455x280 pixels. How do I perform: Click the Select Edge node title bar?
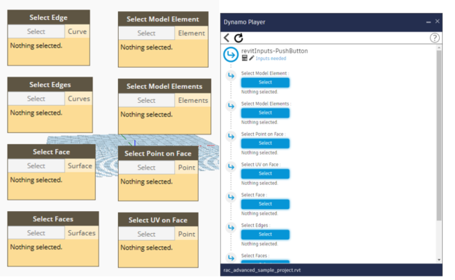(x=48, y=17)
